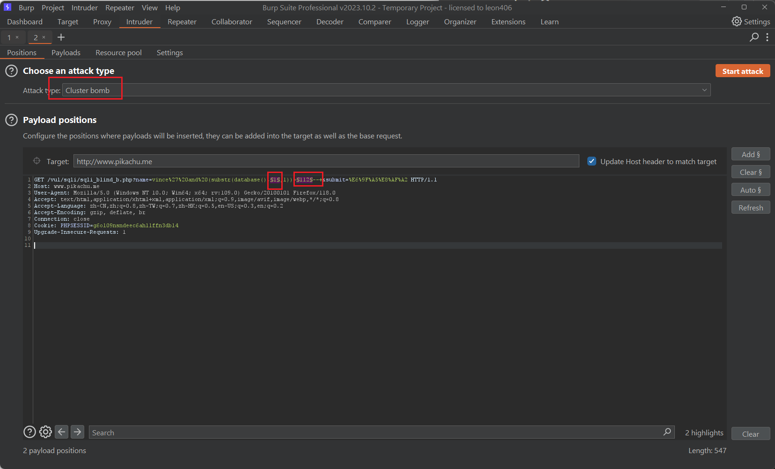
Task: Click the User-Agent header line
Action: tap(184, 193)
